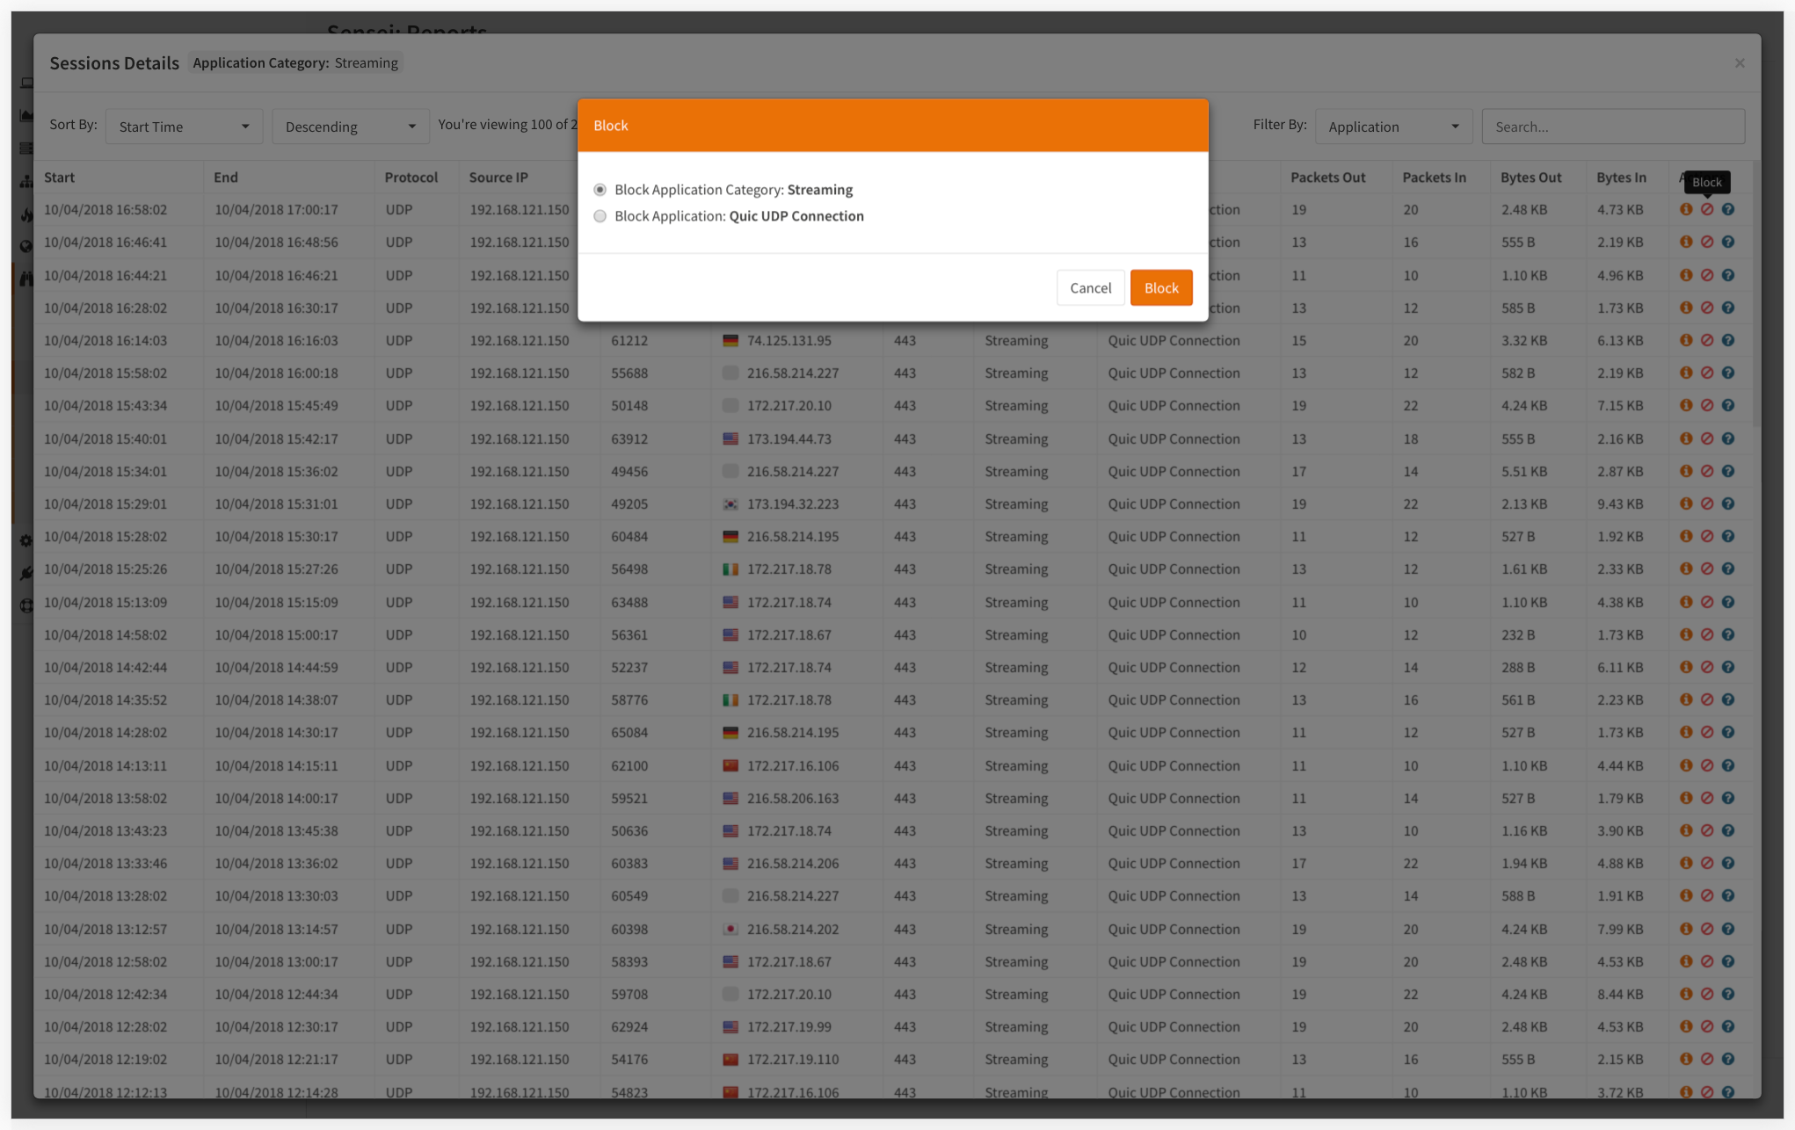Click Cancel in the Block dialog
1795x1130 pixels.
pos(1090,288)
